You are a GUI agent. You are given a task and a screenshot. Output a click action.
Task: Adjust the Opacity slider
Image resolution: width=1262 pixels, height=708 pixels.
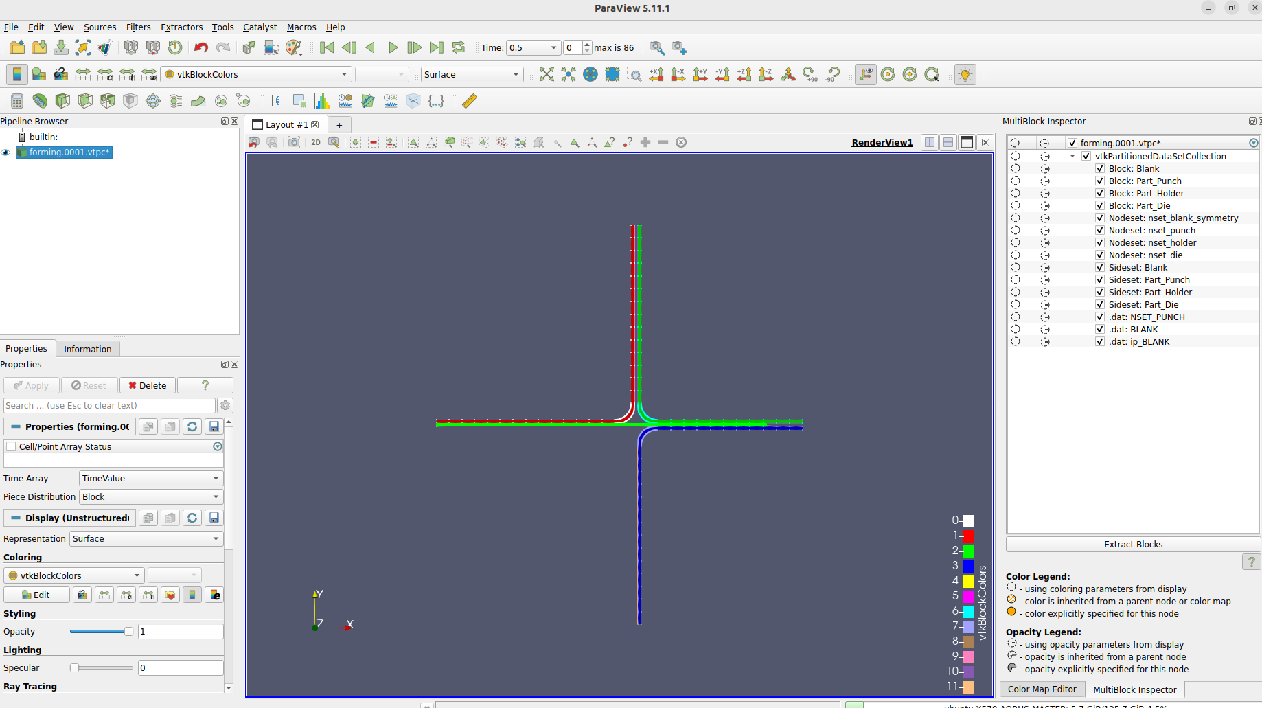(x=128, y=632)
